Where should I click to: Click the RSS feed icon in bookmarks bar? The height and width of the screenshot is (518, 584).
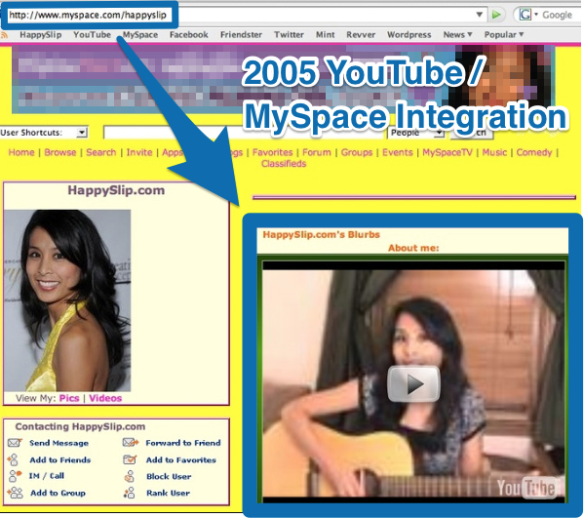click(x=5, y=35)
